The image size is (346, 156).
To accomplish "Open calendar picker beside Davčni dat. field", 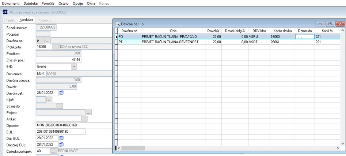I will [62, 93].
